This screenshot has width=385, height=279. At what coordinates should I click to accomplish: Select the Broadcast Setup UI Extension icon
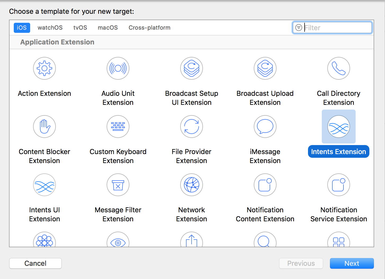[x=192, y=68]
